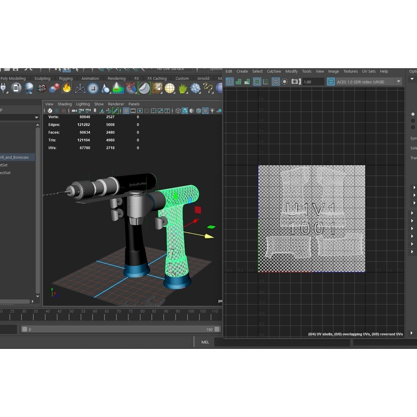This screenshot has width=417, height=417.
Task: Select the grid display icon in UV Editor
Action: 276,82
